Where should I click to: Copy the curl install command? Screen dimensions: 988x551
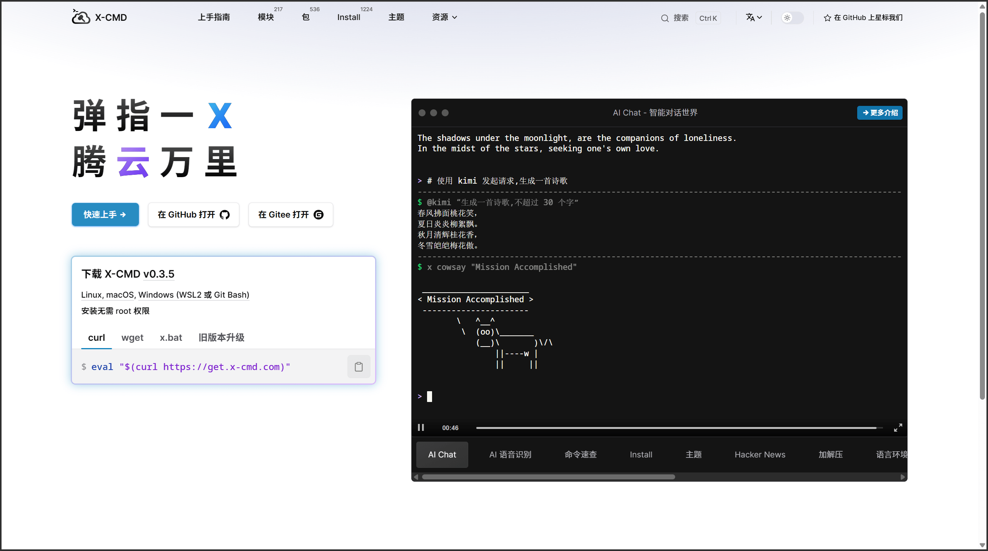(359, 367)
